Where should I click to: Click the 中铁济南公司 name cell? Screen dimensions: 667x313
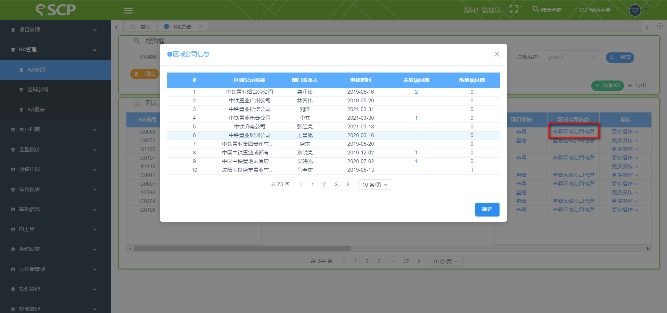coord(249,127)
